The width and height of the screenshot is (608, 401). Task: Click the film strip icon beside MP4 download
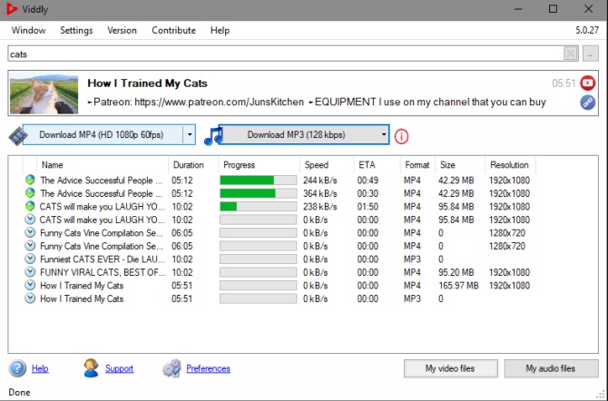(20, 136)
